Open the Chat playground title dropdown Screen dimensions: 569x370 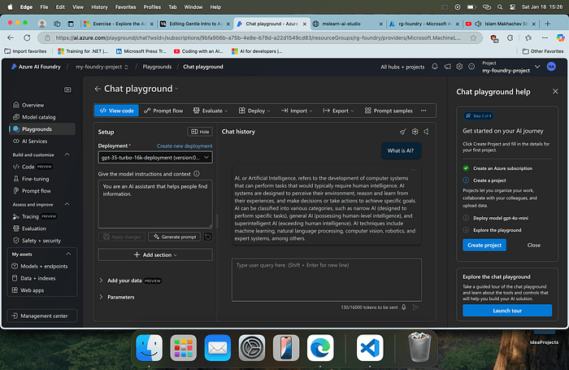pyautogui.click(x=176, y=89)
